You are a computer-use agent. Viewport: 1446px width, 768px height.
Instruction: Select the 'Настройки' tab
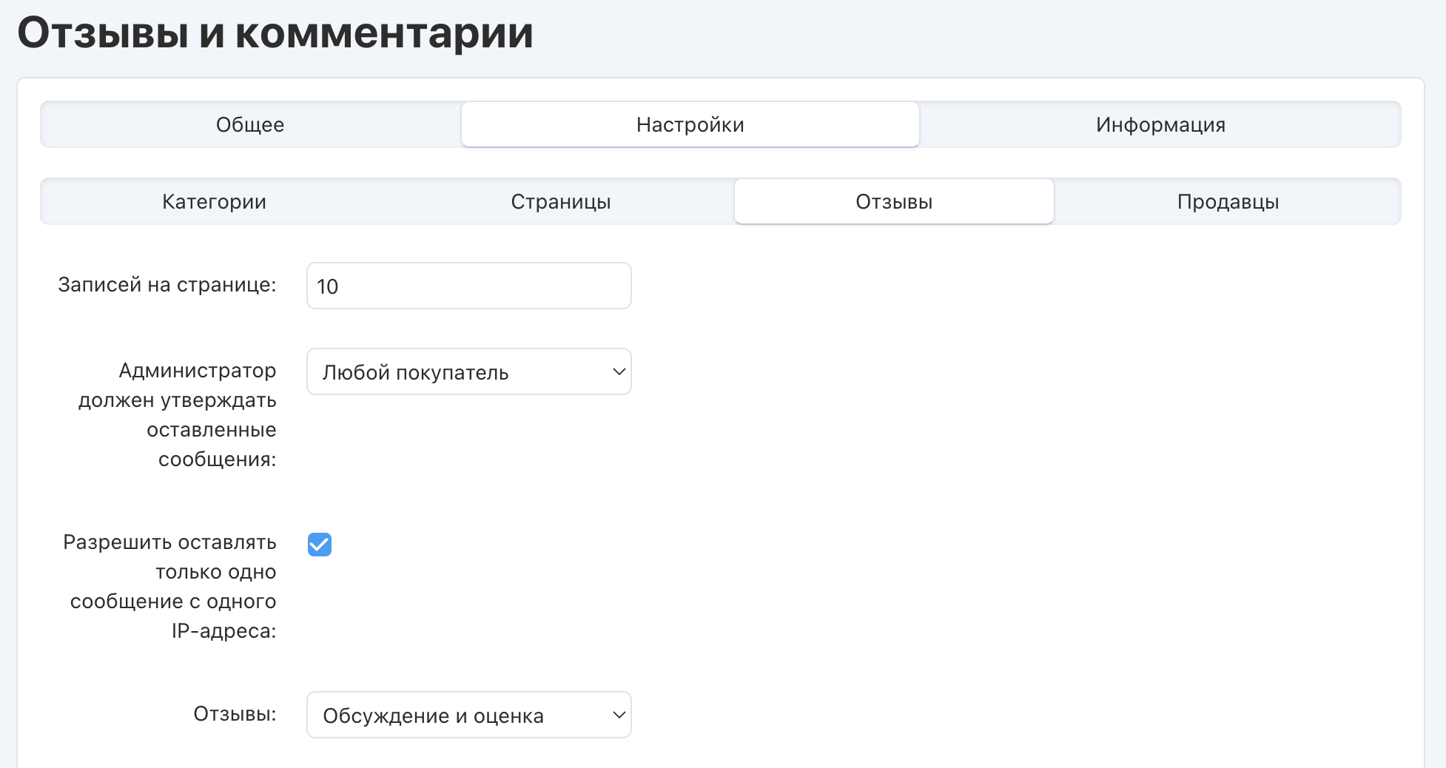point(690,125)
